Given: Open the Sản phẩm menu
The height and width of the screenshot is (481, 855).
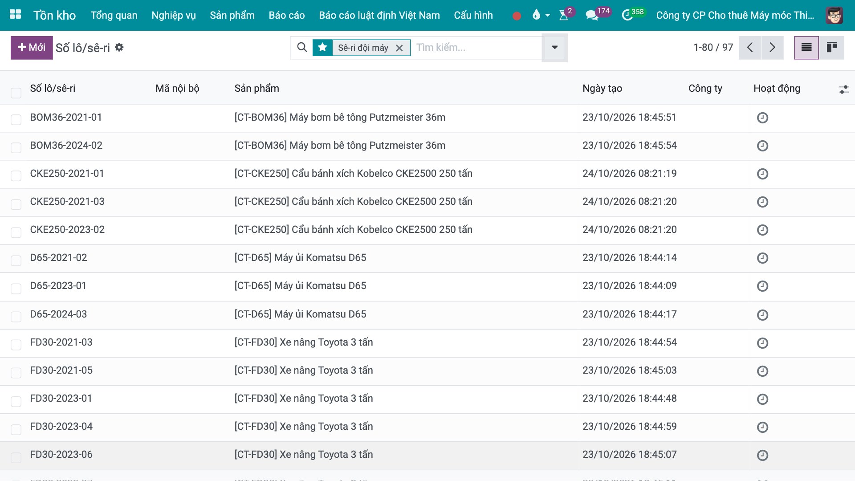Looking at the screenshot, I should 232,15.
